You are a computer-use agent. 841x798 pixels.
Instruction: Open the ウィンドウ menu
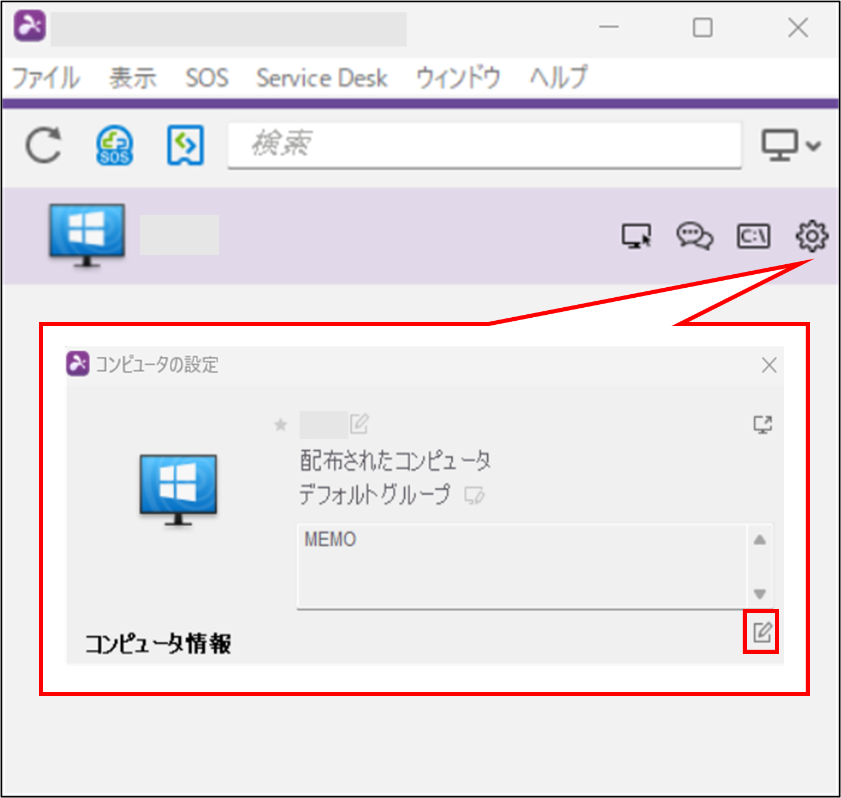pyautogui.click(x=458, y=77)
